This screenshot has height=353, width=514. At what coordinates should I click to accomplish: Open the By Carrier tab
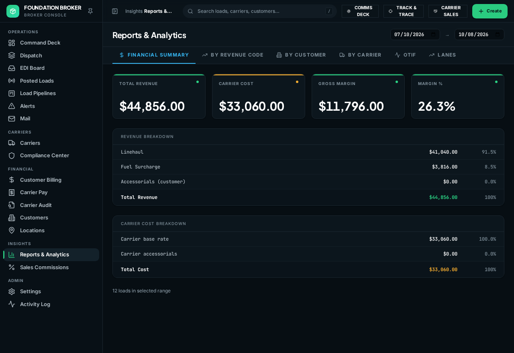click(360, 55)
